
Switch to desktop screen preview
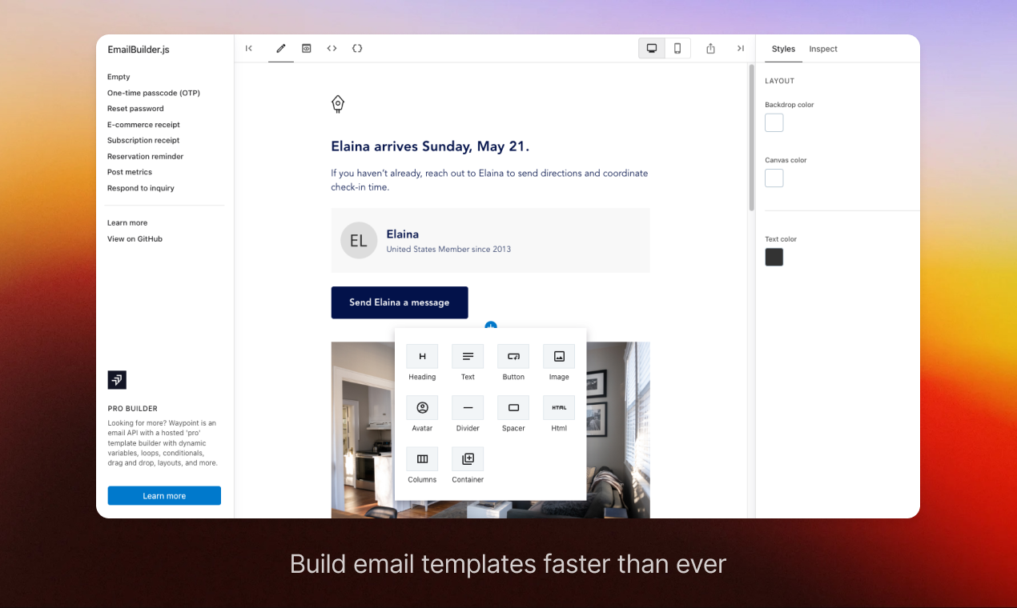point(652,49)
